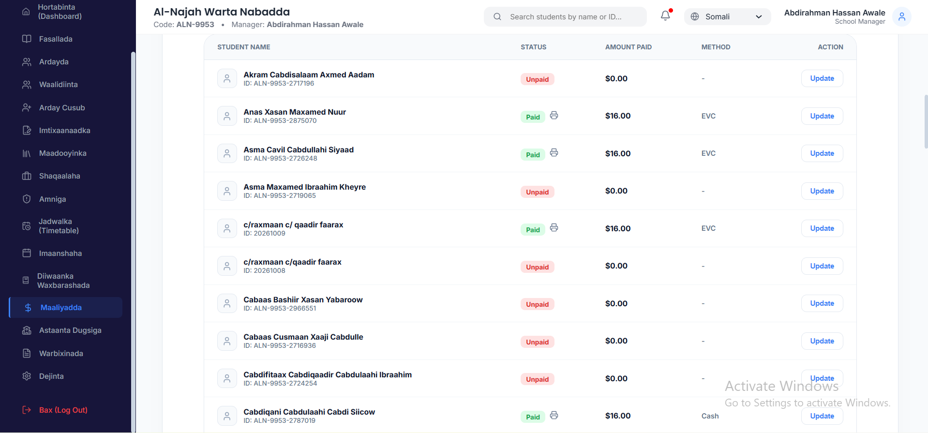Go to Fasallada section
Image resolution: width=928 pixels, height=433 pixels.
pos(66,39)
